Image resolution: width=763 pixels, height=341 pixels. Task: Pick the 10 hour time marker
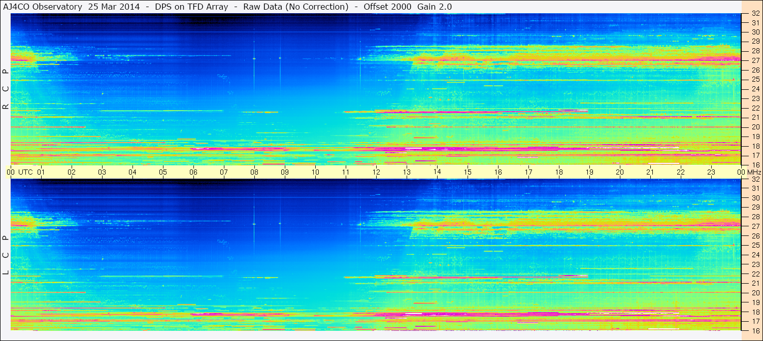pos(315,172)
